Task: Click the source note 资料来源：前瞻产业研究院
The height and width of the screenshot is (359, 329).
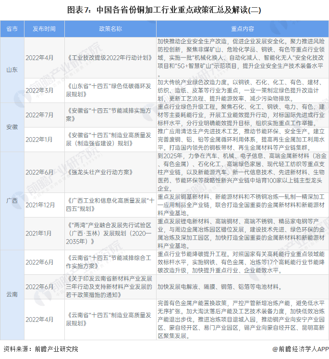Action: (41, 349)
